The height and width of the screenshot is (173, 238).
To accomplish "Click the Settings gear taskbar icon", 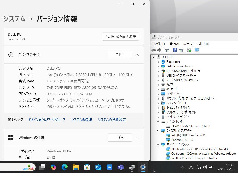I will [x=143, y=167].
